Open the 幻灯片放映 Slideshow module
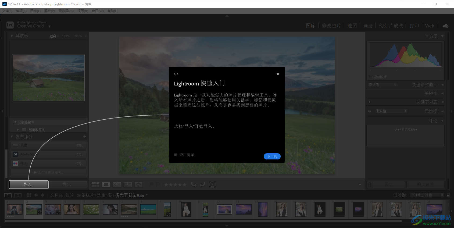The width and height of the screenshot is (454, 228). [391, 26]
